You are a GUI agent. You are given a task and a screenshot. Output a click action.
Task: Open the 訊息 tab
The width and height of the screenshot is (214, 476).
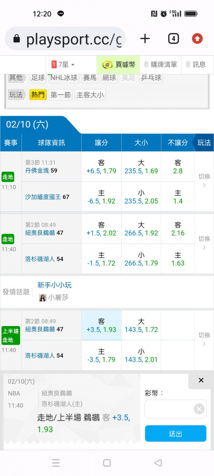(x=196, y=64)
